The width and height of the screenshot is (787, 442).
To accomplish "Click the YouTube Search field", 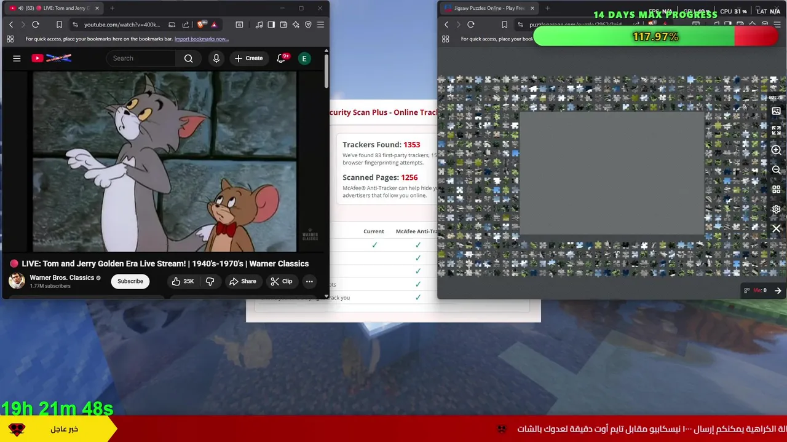I will coord(141,58).
